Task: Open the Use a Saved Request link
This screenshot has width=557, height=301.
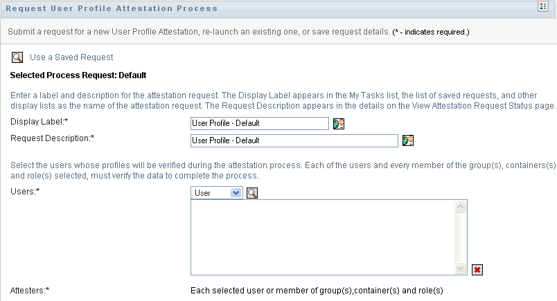Action: click(x=71, y=57)
